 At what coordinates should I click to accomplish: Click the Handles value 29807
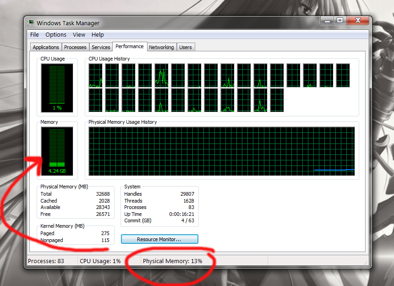click(187, 194)
